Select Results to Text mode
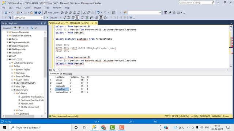This screenshot has height=131, width=234. pyautogui.click(x=97, y=17)
